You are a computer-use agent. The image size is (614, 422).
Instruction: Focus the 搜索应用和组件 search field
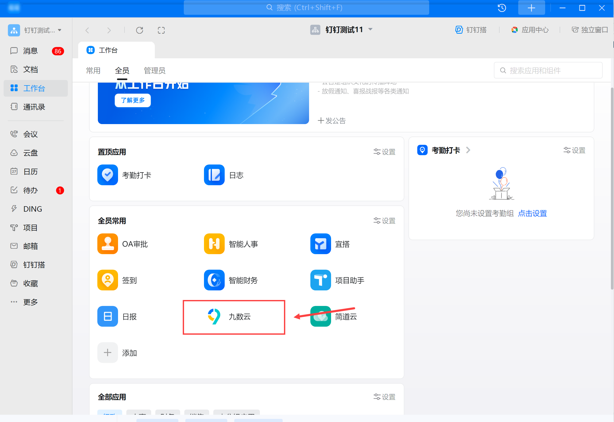pos(548,71)
